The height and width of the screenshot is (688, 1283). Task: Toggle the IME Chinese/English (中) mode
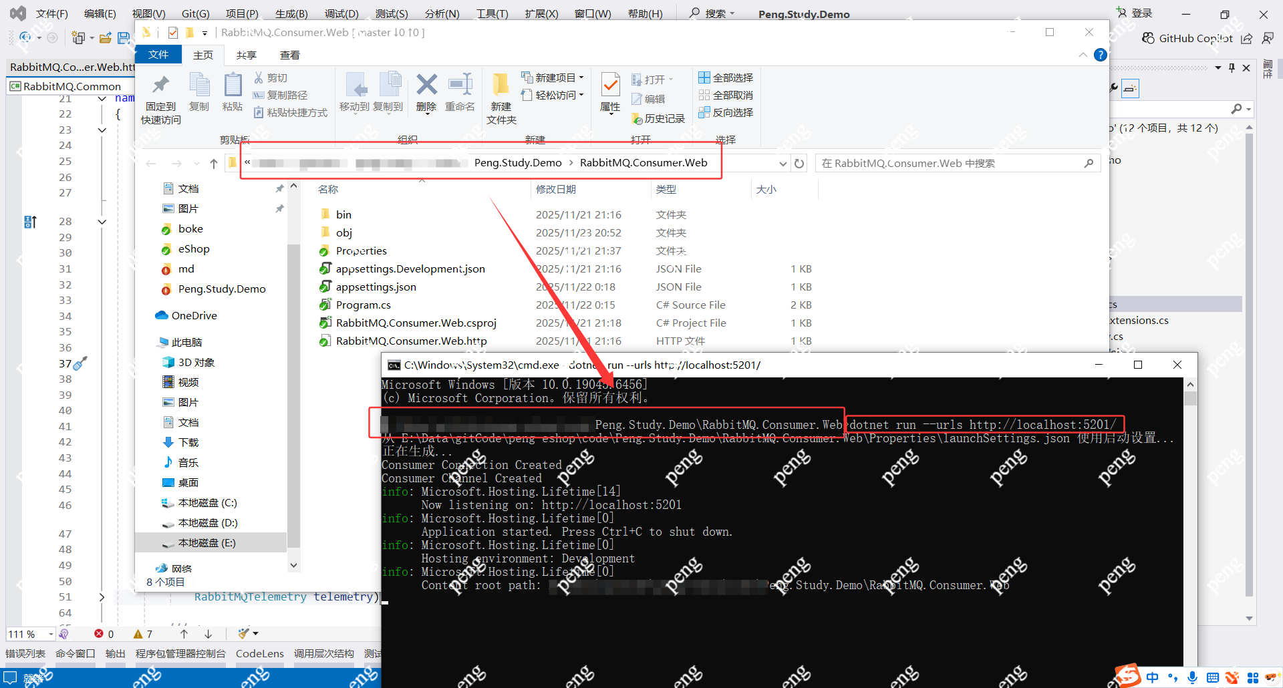[1153, 677]
